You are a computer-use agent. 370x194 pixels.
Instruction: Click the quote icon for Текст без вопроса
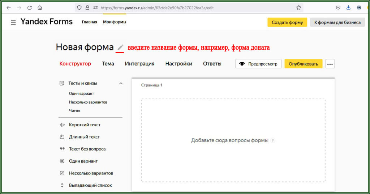62,149
